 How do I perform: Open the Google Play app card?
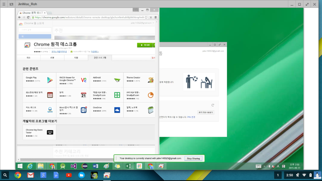tap(39, 80)
